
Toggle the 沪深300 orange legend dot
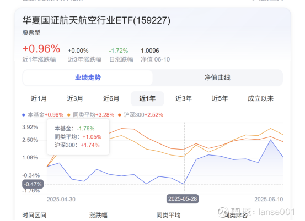[x=120, y=115]
